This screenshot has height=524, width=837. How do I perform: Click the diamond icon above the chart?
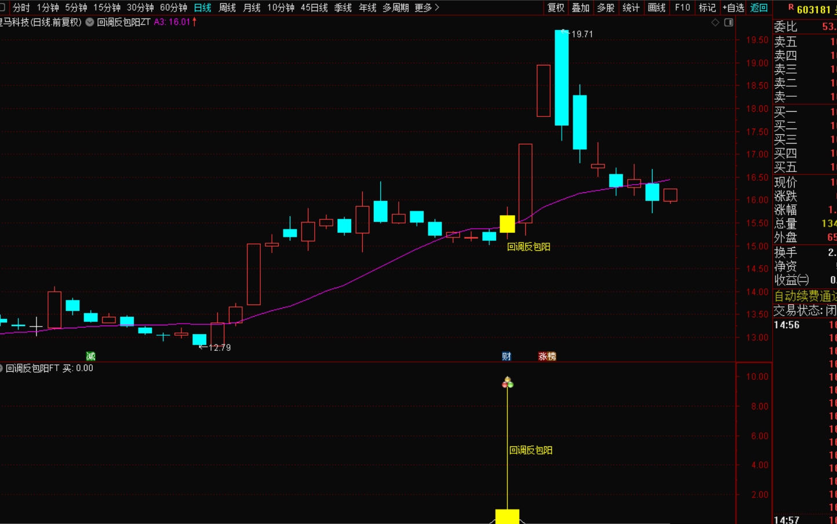715,23
